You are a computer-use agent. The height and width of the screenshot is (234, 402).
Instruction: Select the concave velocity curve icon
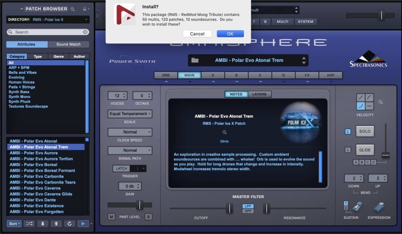tap(360, 105)
